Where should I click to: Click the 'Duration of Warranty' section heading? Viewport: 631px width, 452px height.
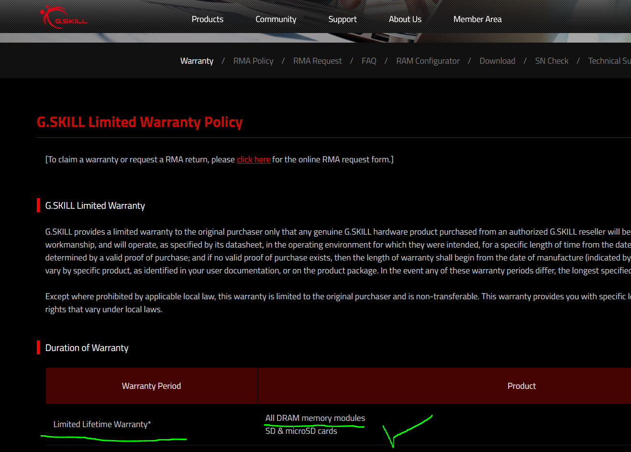(87, 348)
